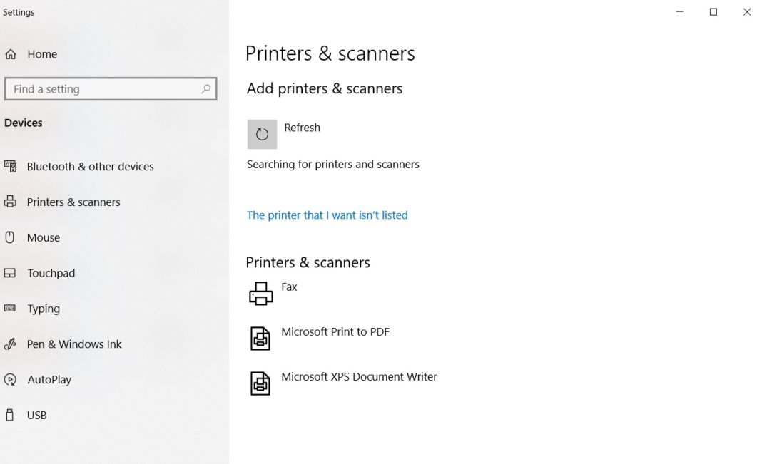This screenshot has height=464, width=762.
Task: Select the Microsoft Print to PDF entry
Action: [335, 331]
